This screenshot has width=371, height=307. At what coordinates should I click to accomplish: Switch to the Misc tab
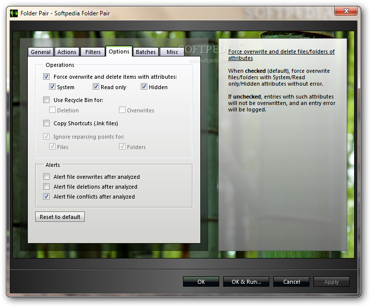[172, 52]
